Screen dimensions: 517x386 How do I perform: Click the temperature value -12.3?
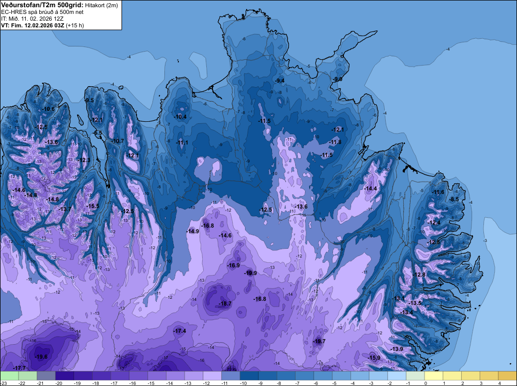click(84, 160)
